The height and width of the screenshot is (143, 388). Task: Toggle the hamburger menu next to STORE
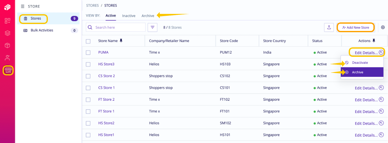[x=23, y=6]
